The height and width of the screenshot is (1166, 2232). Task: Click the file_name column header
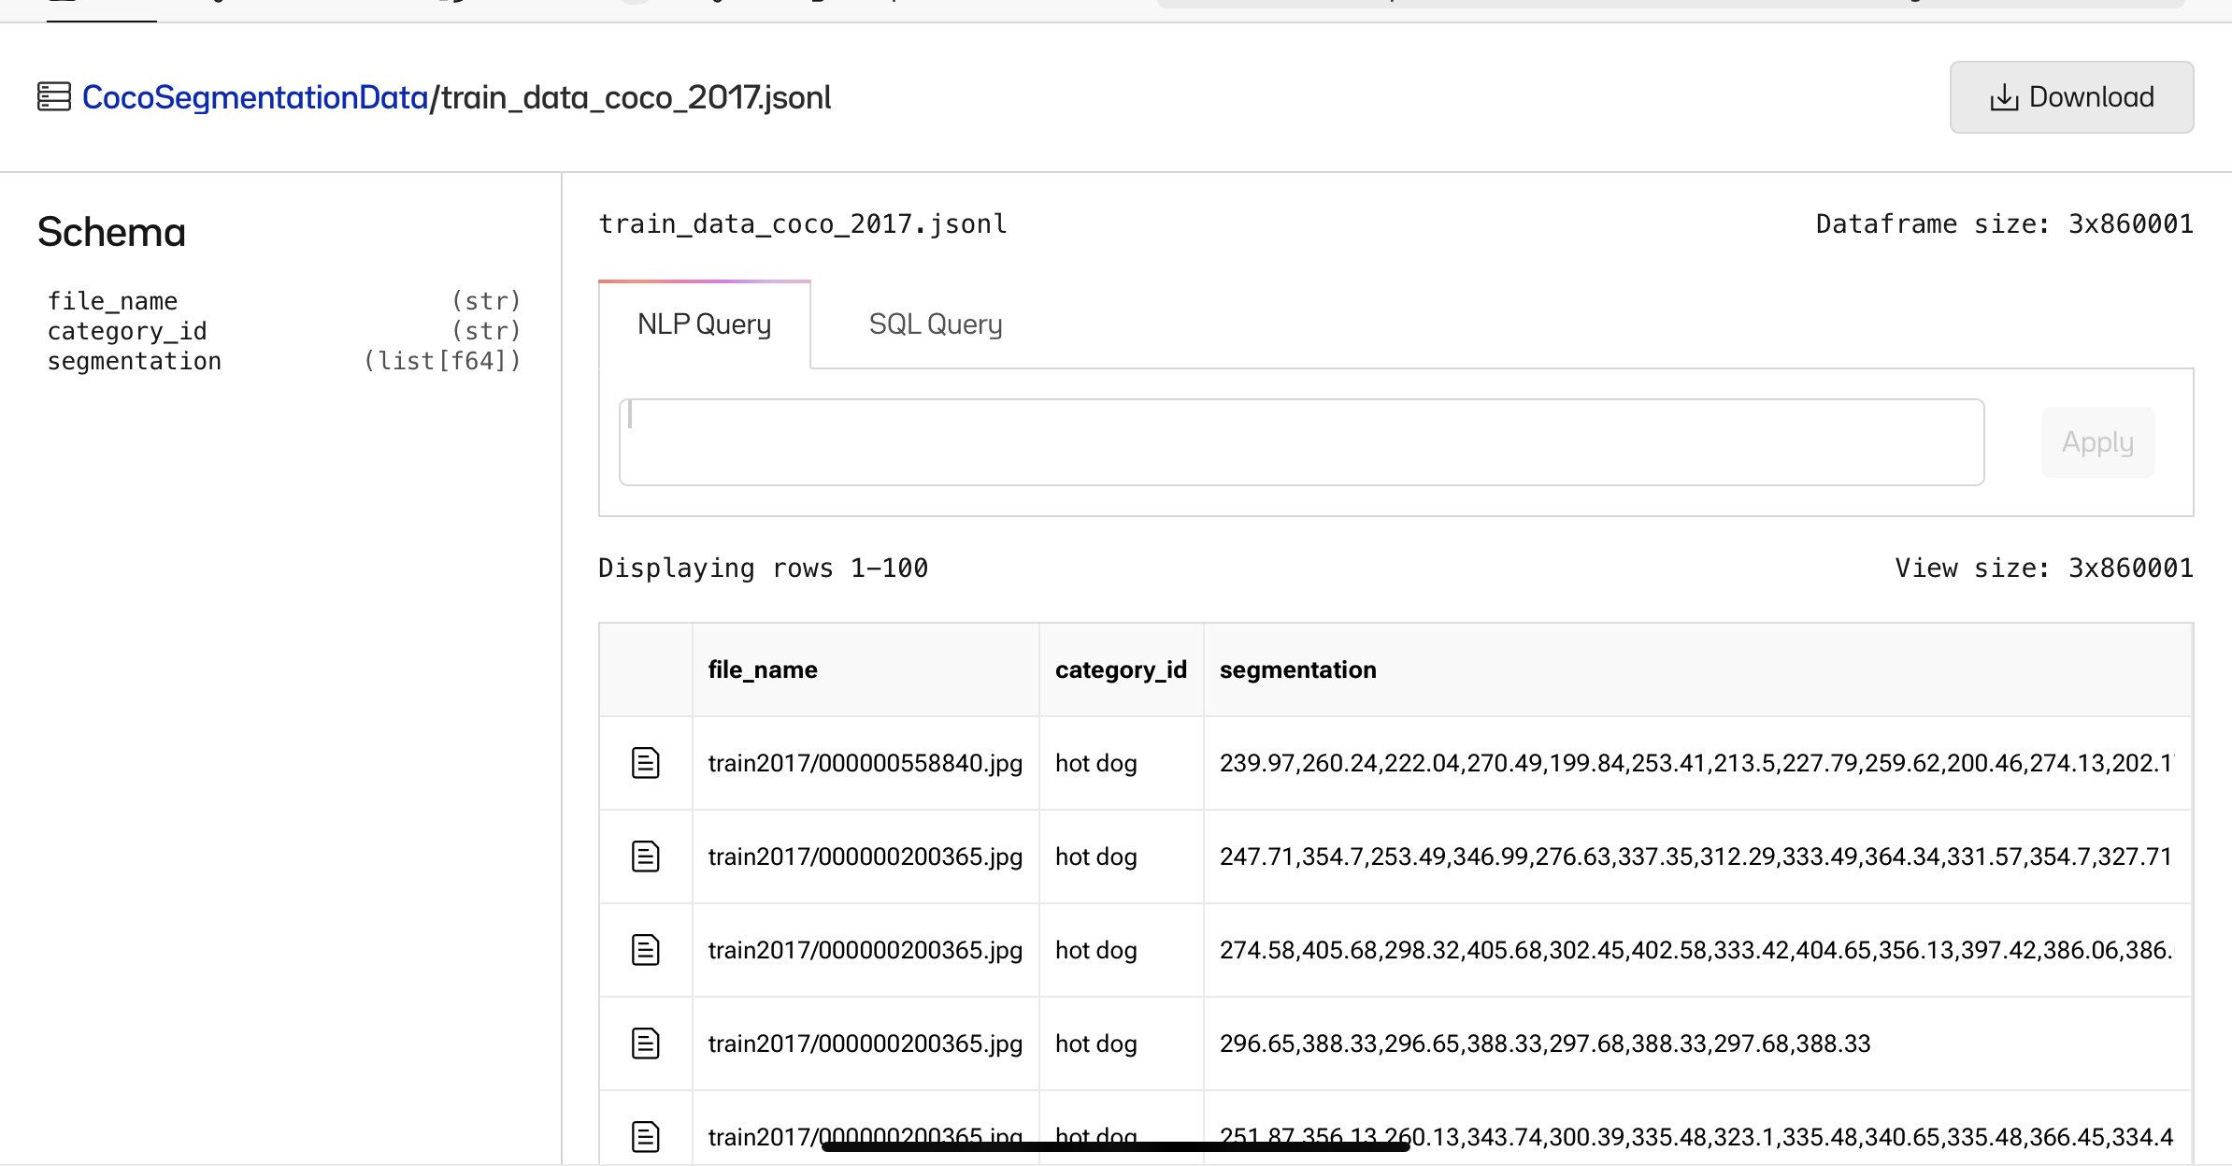pyautogui.click(x=763, y=669)
